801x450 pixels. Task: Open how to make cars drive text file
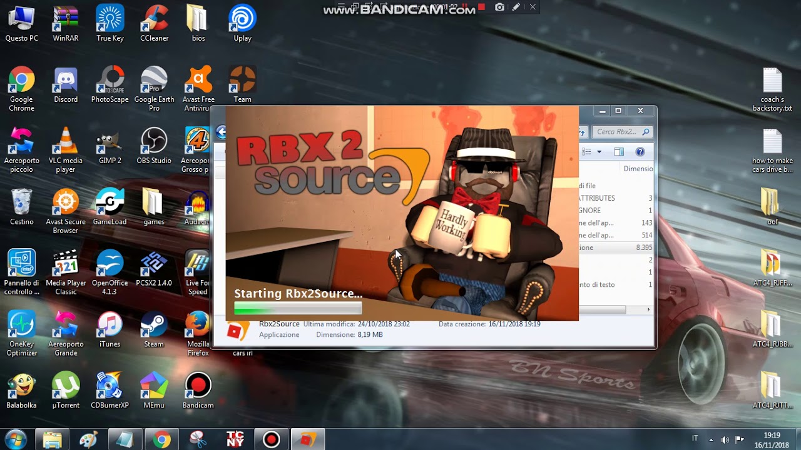point(772,150)
